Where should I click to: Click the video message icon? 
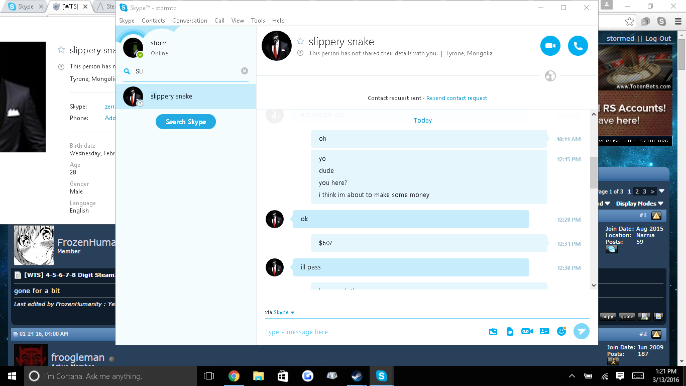(x=527, y=331)
